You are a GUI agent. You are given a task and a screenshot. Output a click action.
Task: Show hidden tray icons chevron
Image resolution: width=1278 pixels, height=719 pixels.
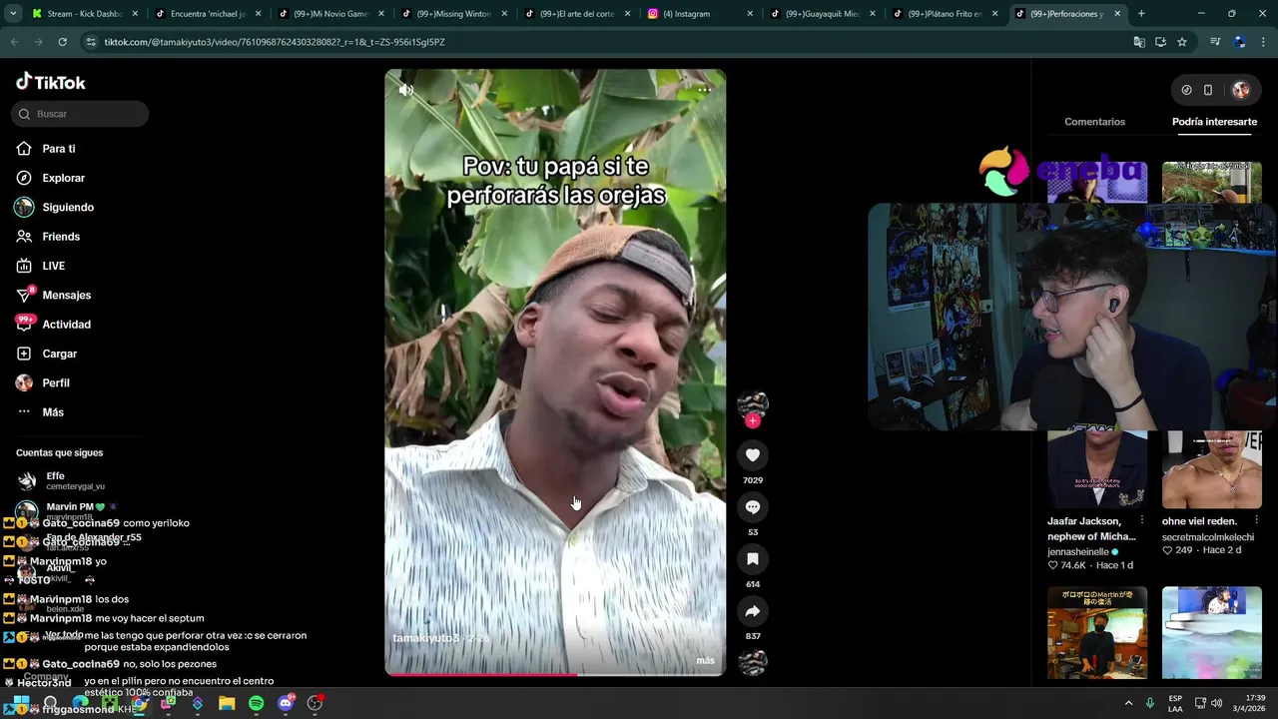pyautogui.click(x=1129, y=703)
